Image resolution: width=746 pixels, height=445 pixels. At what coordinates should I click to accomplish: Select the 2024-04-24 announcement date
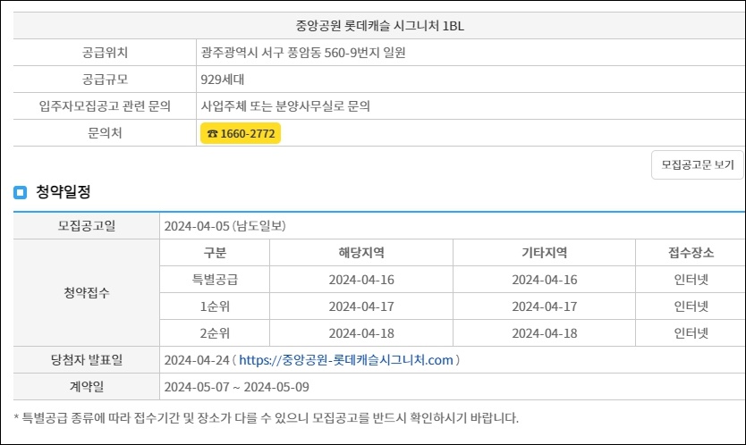pos(197,360)
